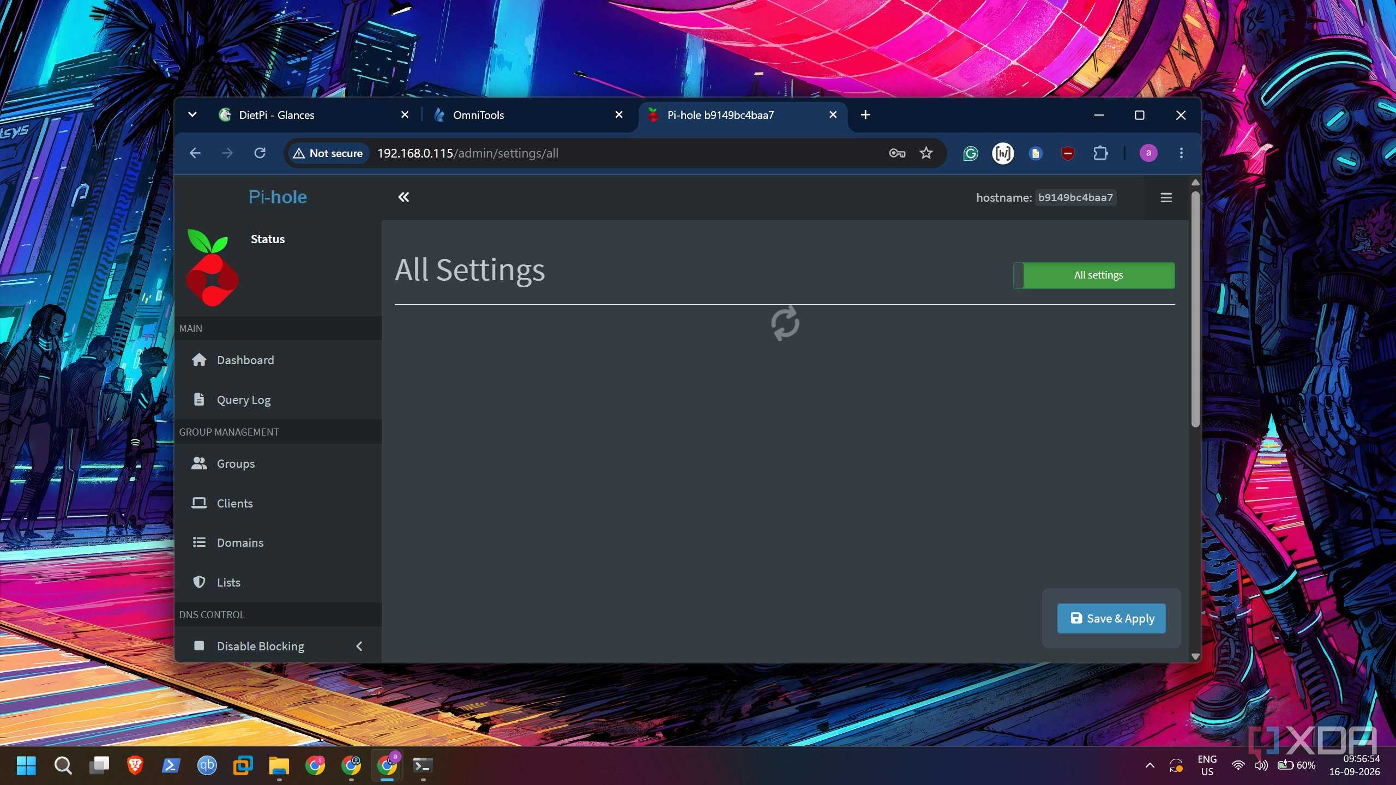Click the Pi-hole raspberry logo
The height and width of the screenshot is (785, 1396).
212,267
